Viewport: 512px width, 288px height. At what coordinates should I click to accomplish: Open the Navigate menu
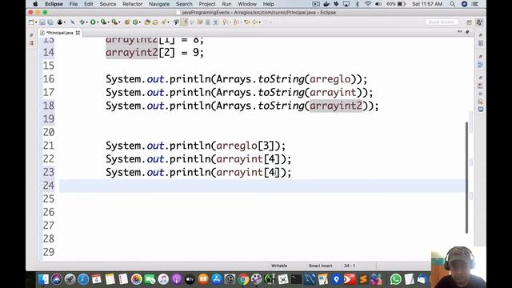point(159,4)
